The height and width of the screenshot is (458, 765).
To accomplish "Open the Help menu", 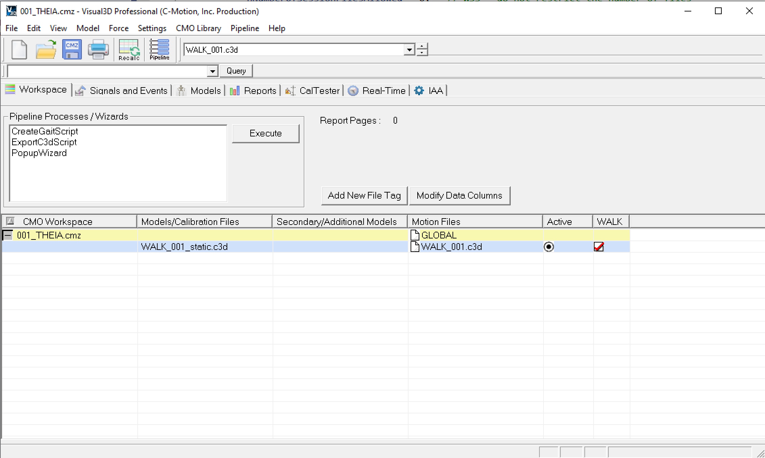I will pos(277,28).
